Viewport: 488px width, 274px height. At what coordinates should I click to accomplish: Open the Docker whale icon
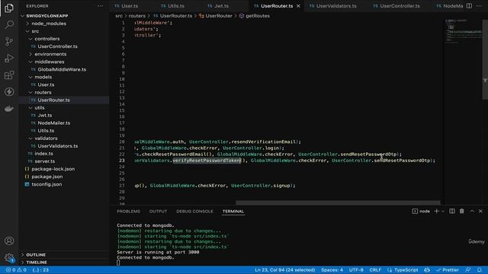(9, 108)
